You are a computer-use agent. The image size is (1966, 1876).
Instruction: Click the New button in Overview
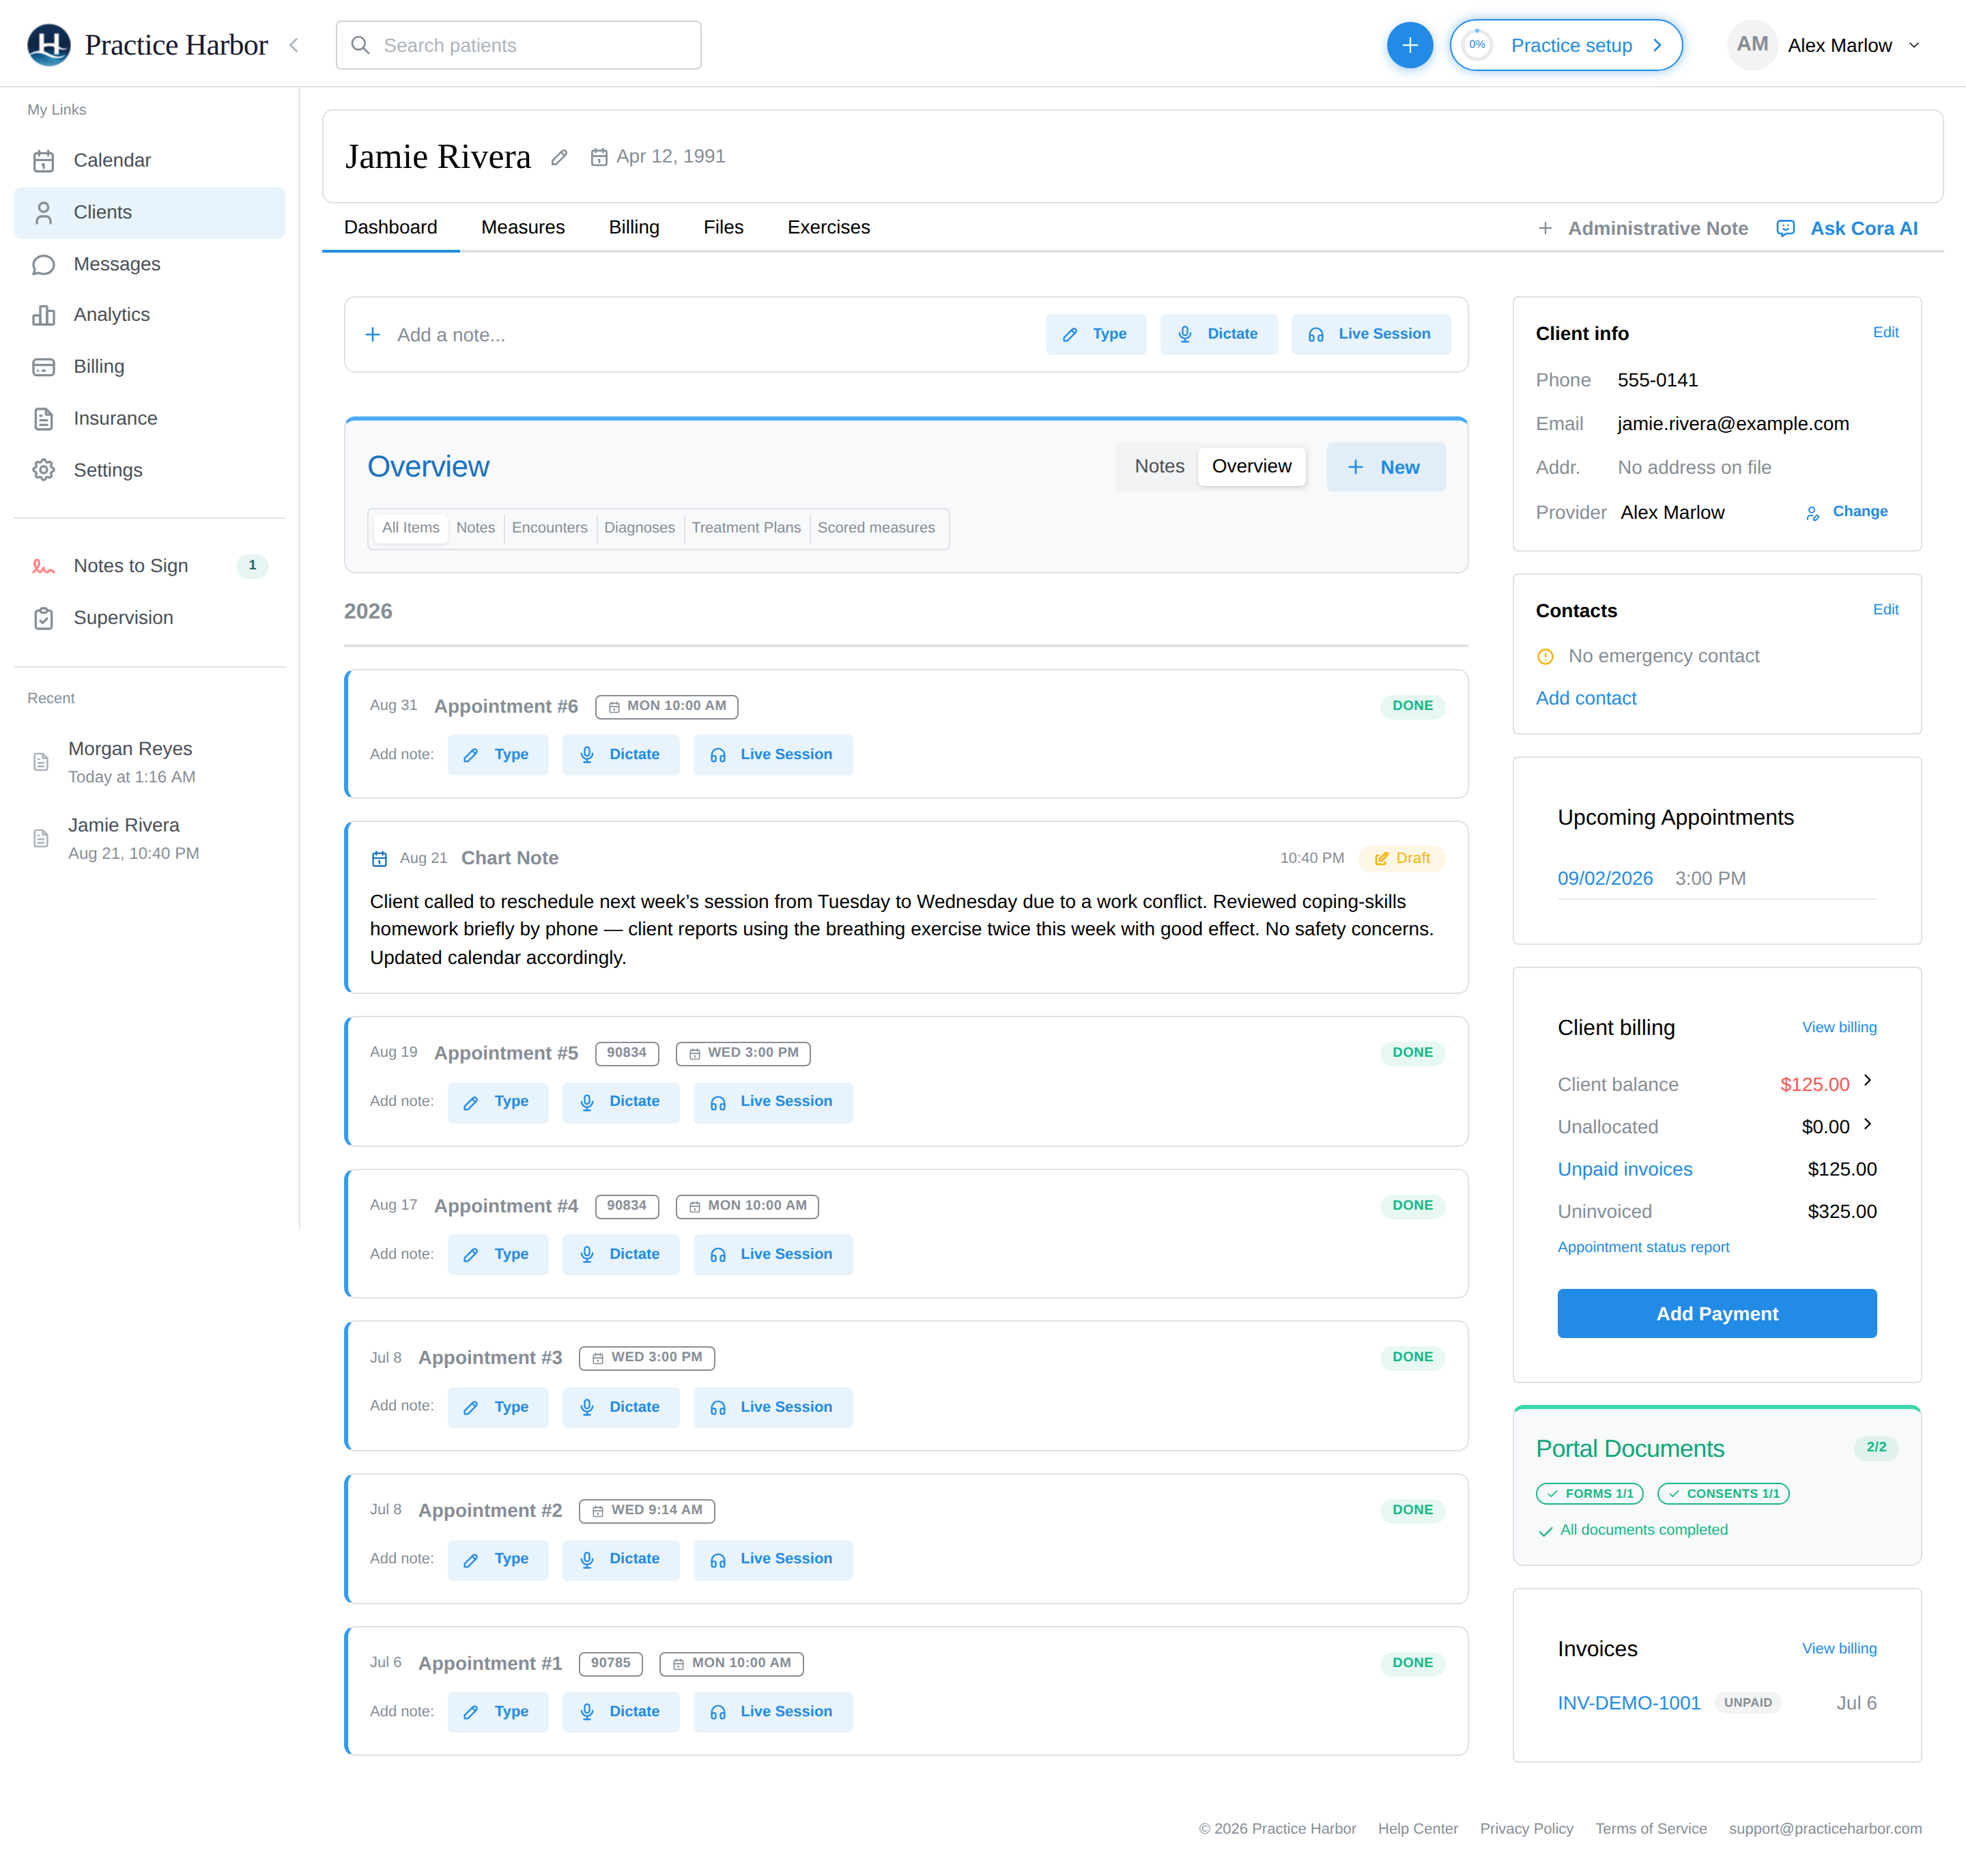[1385, 467]
